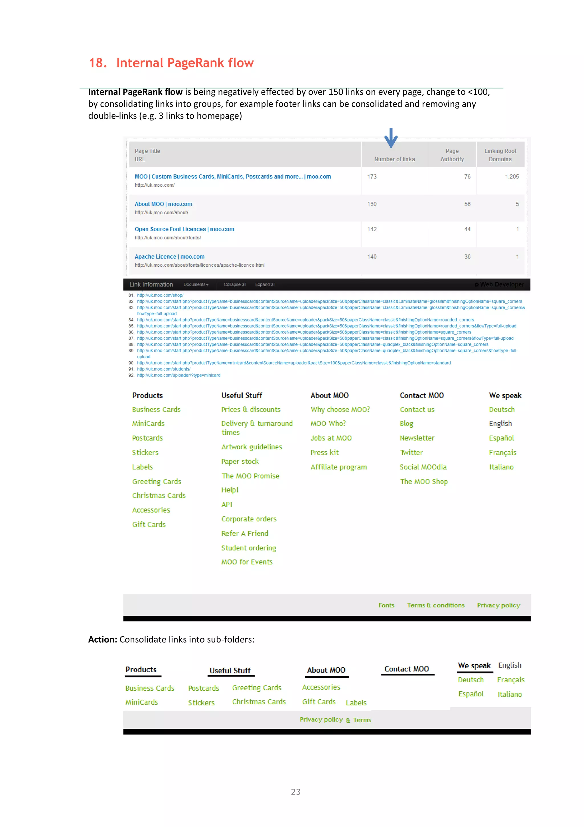Open the Apache Licence | moo.com link
This screenshot has height=827, width=584.
(x=169, y=256)
